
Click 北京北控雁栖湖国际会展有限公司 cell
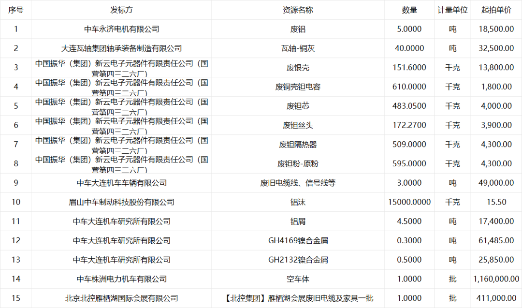pos(121,298)
